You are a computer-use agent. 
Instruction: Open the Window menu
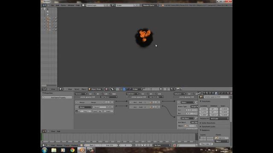pos(71,5)
